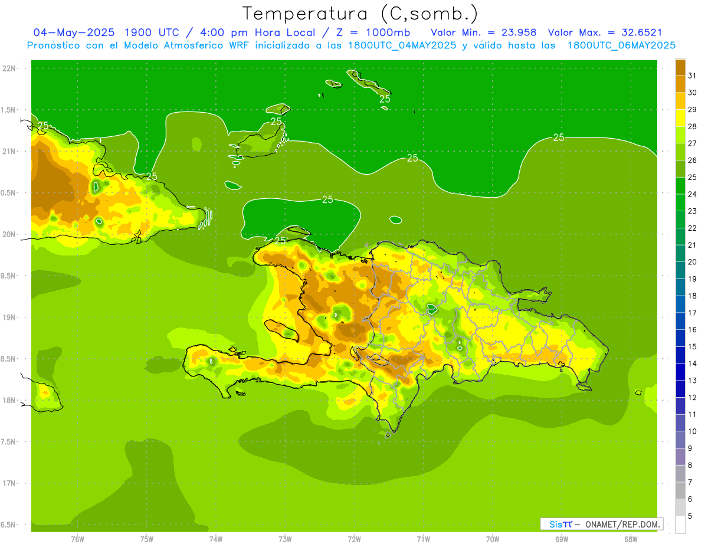
Task: Click the '1800UTC_04MAY2025' initialization timestamp
Action: pos(401,45)
